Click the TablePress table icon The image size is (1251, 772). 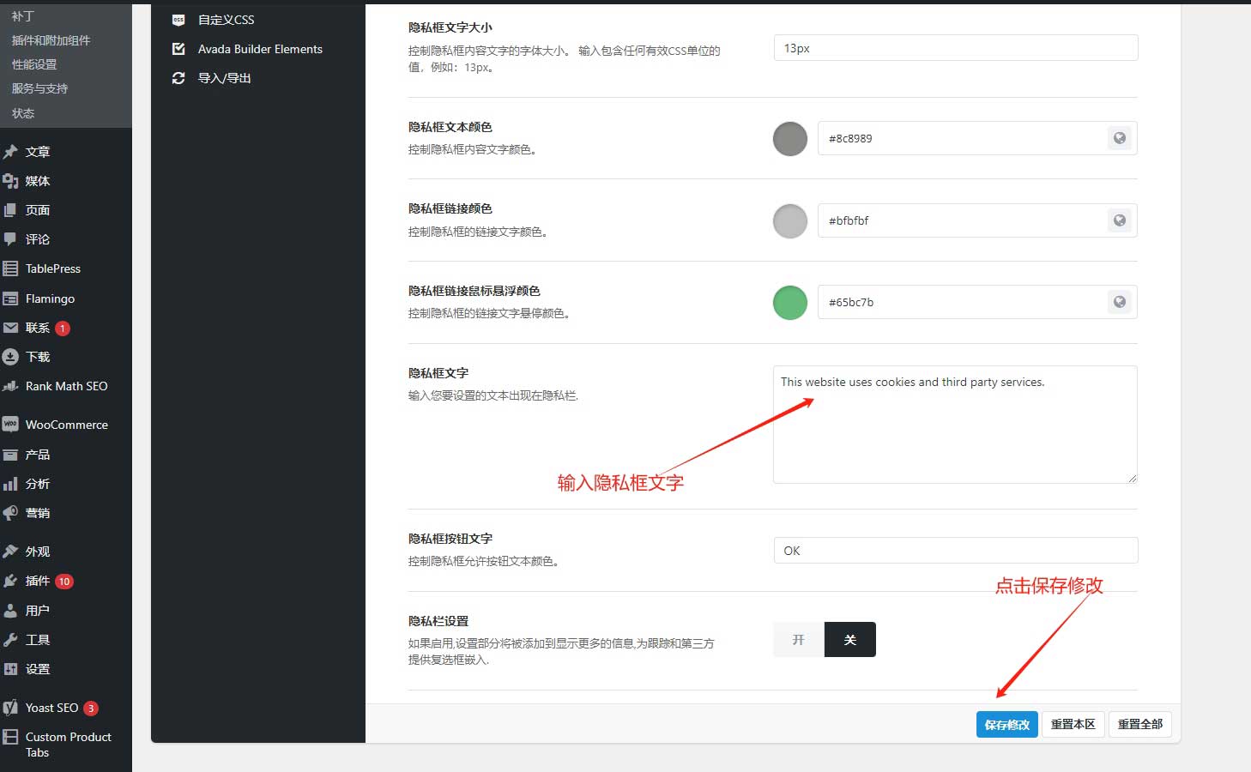tap(10, 268)
